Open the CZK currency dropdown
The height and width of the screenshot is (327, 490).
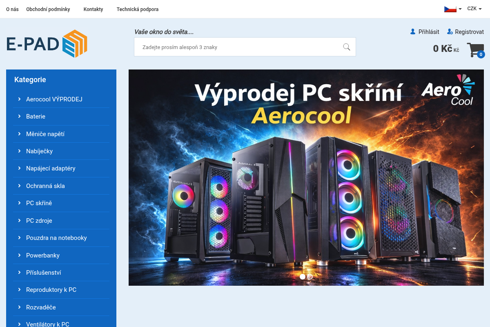click(474, 9)
